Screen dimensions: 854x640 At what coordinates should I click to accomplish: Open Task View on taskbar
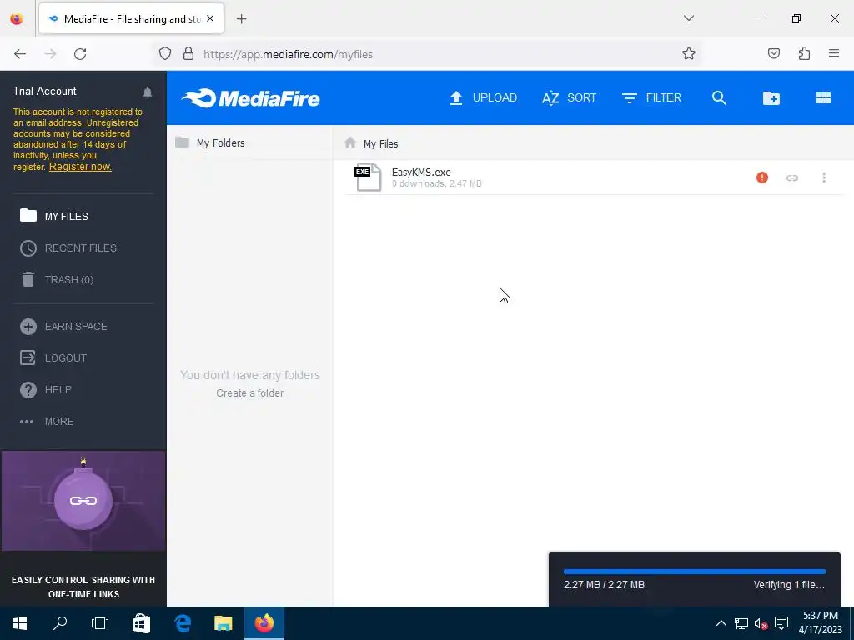(100, 623)
